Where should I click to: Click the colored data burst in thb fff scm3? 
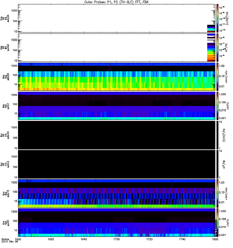tap(211, 47)
